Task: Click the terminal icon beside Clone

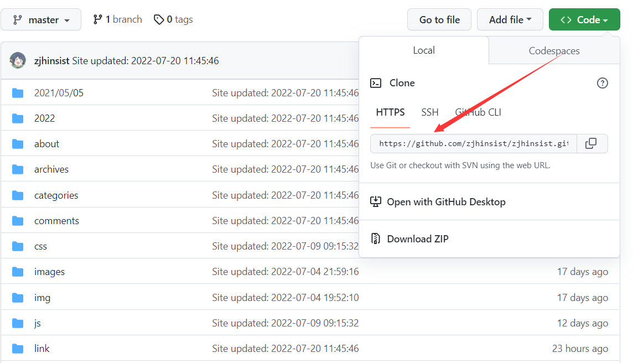Action: coord(376,83)
